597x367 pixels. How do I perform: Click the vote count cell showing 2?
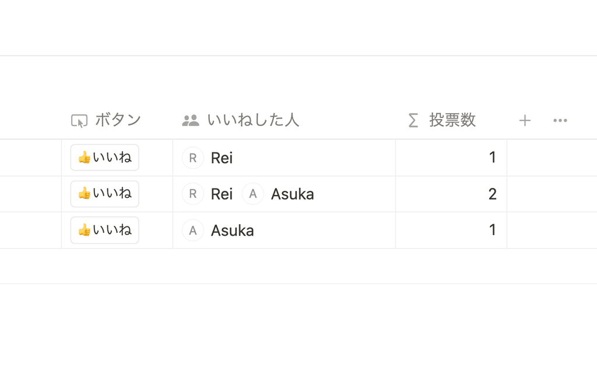(451, 194)
